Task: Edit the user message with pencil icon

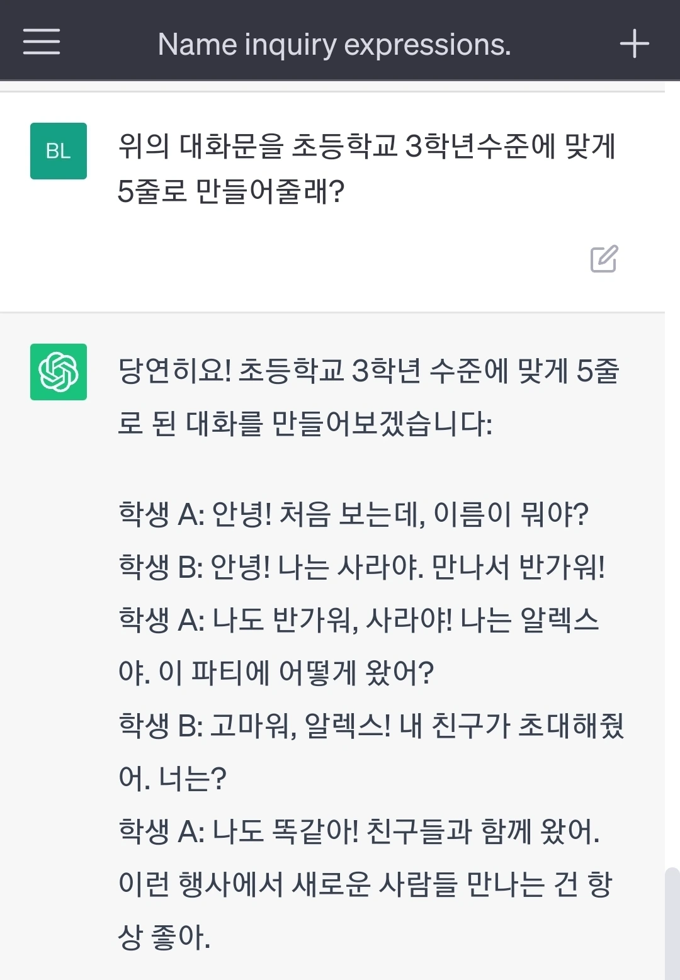Action: (604, 258)
